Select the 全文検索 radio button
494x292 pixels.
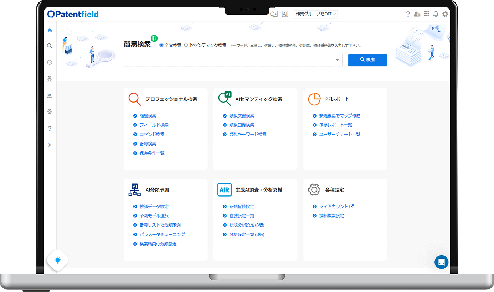[161, 45]
